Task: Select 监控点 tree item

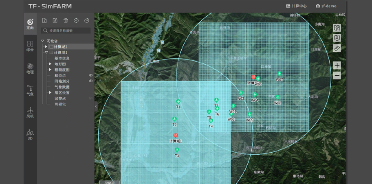Action: pos(60,99)
